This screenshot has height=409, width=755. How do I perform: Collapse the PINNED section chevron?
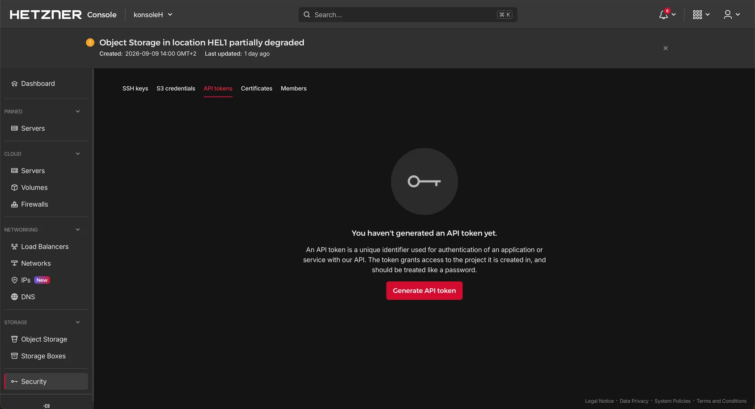click(x=78, y=111)
